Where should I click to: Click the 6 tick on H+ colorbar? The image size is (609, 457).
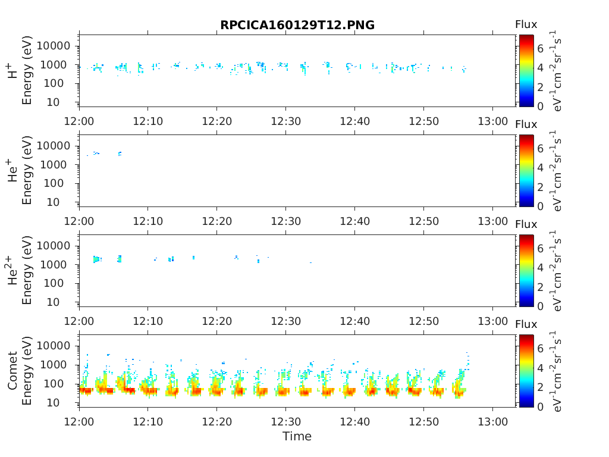coord(540,49)
